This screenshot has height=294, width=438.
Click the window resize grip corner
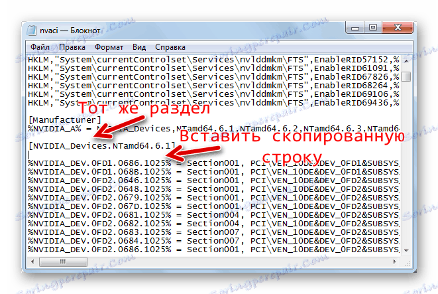(407, 263)
